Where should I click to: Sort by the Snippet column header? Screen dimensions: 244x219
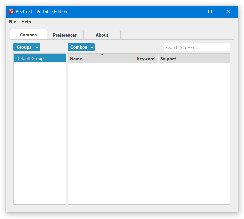pos(194,59)
